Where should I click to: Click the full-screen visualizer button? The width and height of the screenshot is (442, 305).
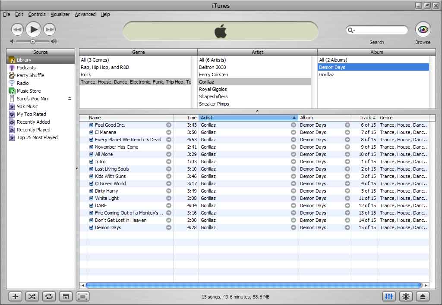(82, 296)
